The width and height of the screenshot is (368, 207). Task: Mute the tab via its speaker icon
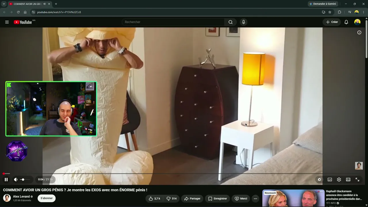[44, 4]
